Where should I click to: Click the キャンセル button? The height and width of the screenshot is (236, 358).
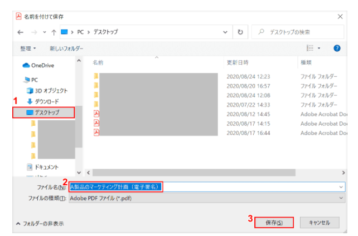tap(320, 223)
